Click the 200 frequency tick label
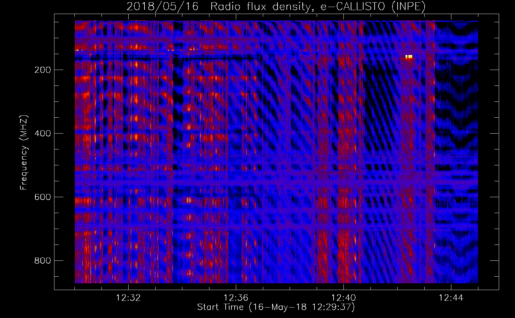The height and width of the screenshot is (318, 515). tap(43, 70)
